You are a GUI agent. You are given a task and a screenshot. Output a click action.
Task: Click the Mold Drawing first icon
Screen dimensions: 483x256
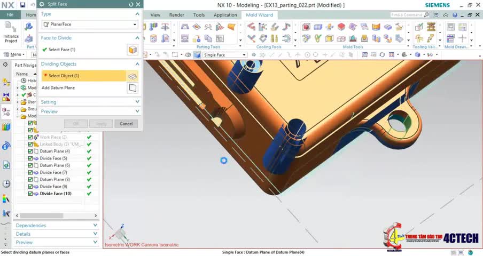pos(450,27)
